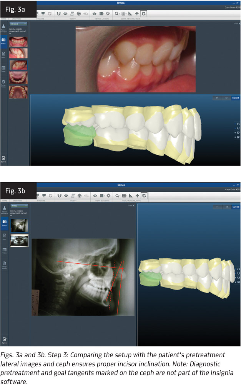241x385 pixels.
Task: Click the Notes icon in Fig. 3a sidebar
Action: tap(4, 54)
